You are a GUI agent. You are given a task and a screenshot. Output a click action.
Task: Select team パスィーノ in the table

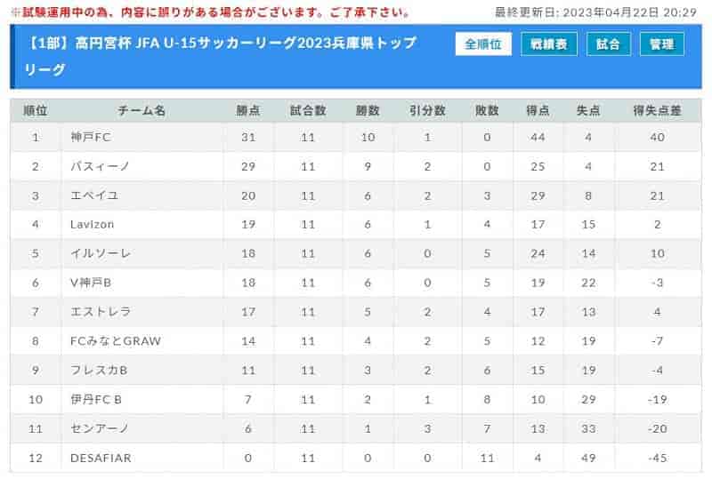click(x=100, y=166)
